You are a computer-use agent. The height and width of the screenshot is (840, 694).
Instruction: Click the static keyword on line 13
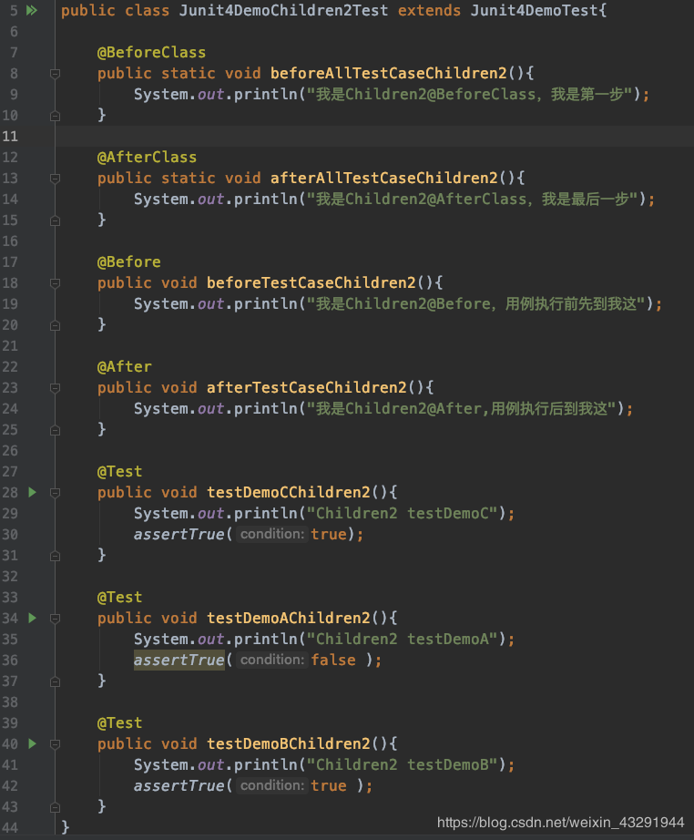coord(188,178)
